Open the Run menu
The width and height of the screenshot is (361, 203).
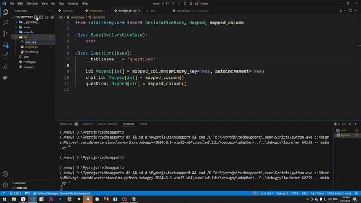click(x=61, y=3)
